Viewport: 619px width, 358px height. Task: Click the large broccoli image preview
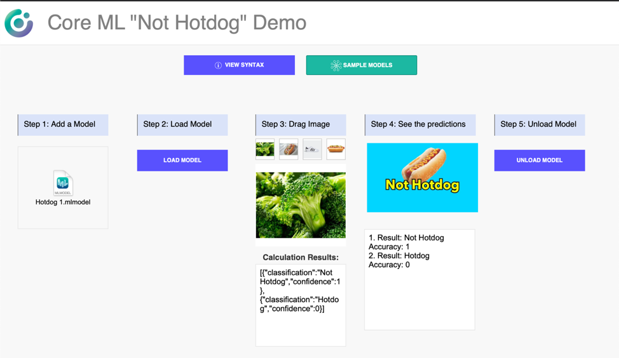(301, 205)
